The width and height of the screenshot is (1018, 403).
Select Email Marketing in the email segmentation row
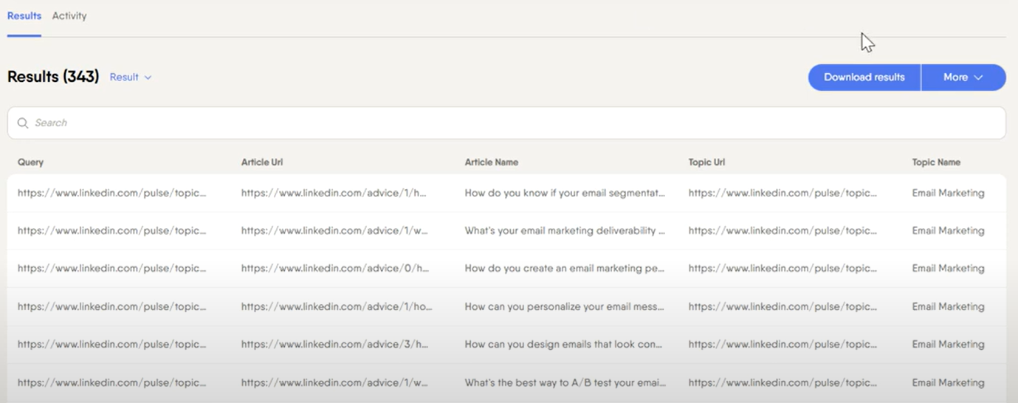point(949,193)
